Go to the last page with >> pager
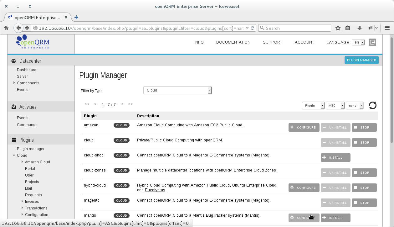Screen dimensions: 394x227 130,104
